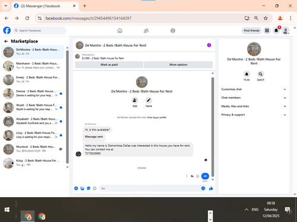The width and height of the screenshot is (297, 222).
Task: Click the address bar URL
Action: pyautogui.click(x=89, y=18)
